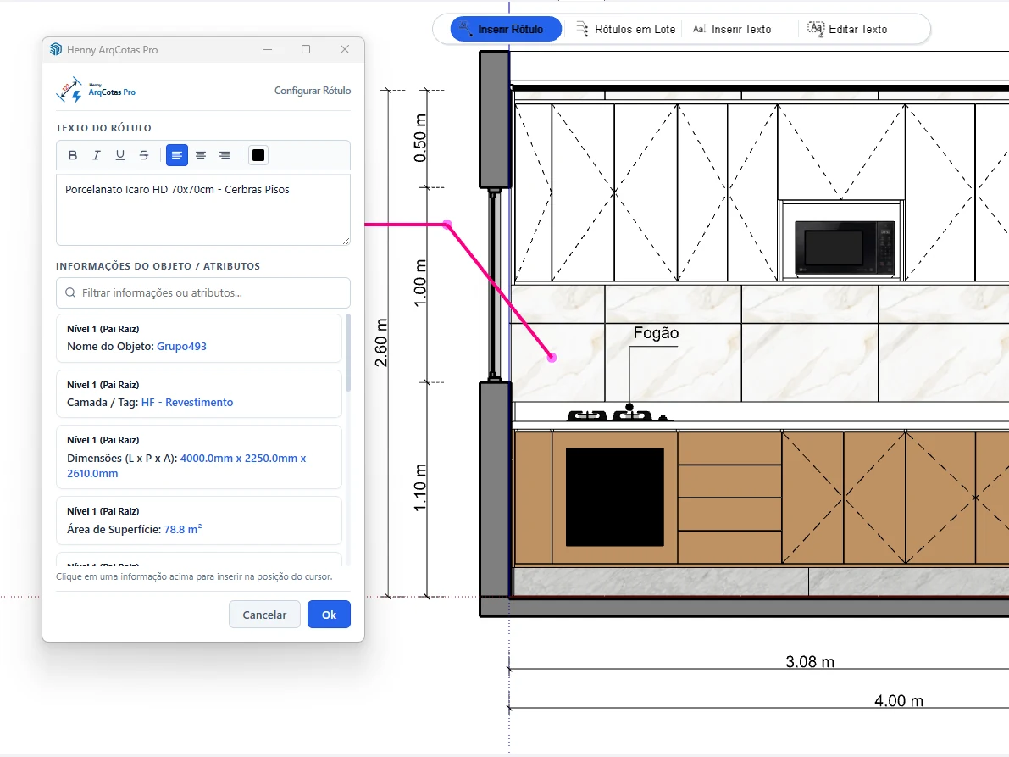Viewport: 1009px width, 757px height.
Task: Insert Nome do Objeto Grupo493 attribute
Action: (x=199, y=338)
